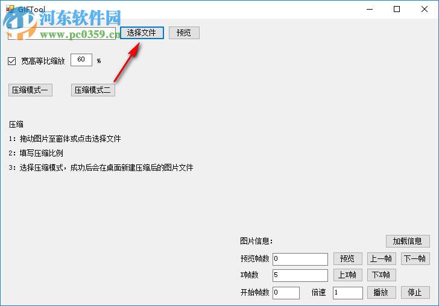439x306 pixels.
Task: Go to previous frame with 上一帧
Action: point(381,259)
